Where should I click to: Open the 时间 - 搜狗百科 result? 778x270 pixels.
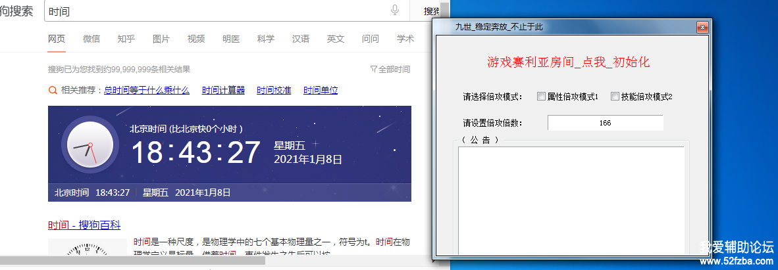click(84, 225)
